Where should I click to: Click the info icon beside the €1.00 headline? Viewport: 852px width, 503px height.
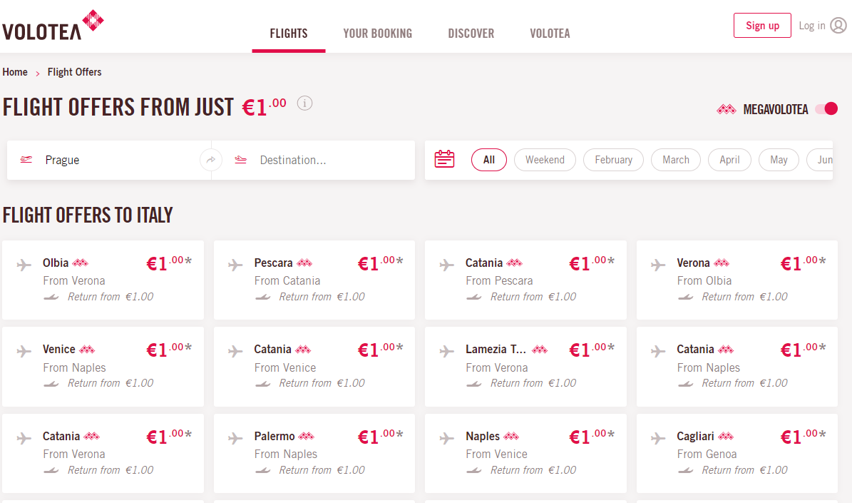pyautogui.click(x=305, y=103)
